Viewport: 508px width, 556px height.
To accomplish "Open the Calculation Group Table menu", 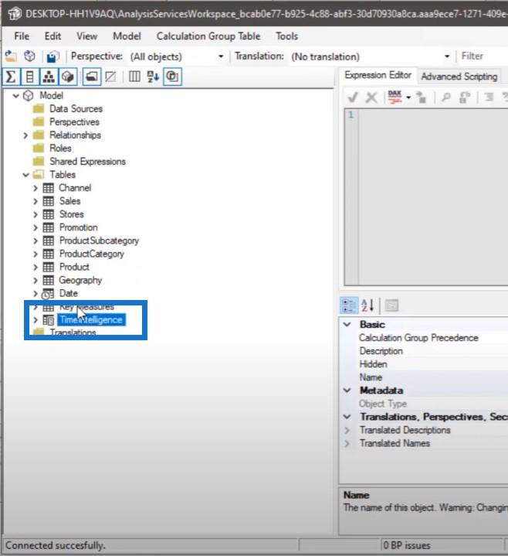I will coord(208,36).
